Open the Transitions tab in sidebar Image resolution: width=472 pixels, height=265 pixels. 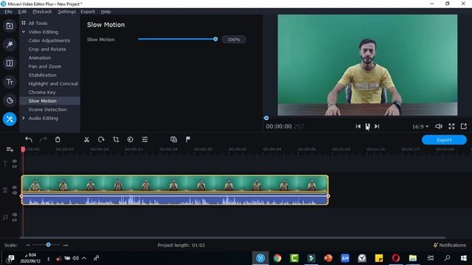point(10,63)
